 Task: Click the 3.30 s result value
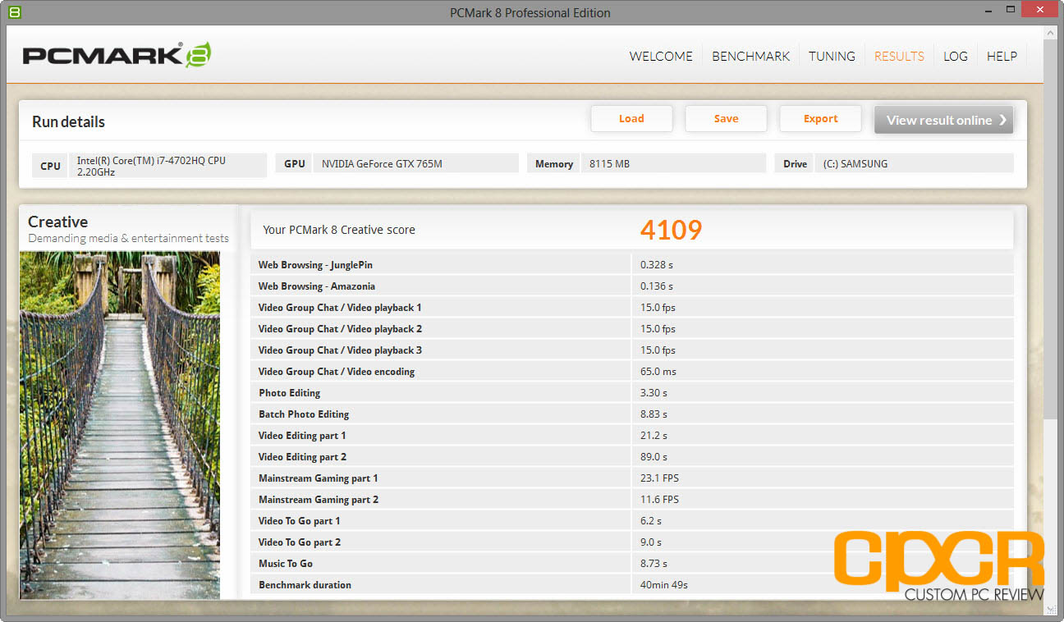654,393
